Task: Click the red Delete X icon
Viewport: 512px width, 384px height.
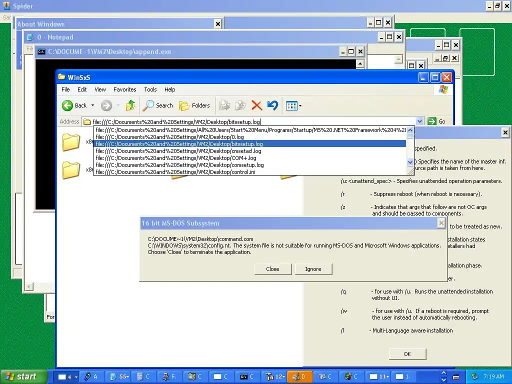Action: pos(257,105)
